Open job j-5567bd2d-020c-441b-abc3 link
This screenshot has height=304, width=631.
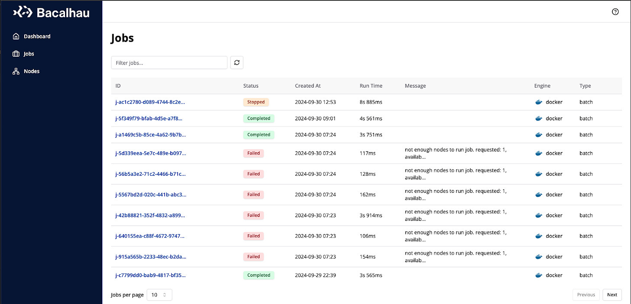click(x=151, y=195)
